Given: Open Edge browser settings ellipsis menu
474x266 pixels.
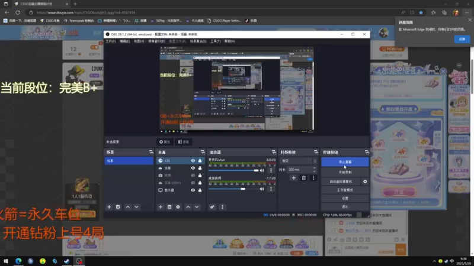Looking at the screenshot, I should (x=467, y=12).
